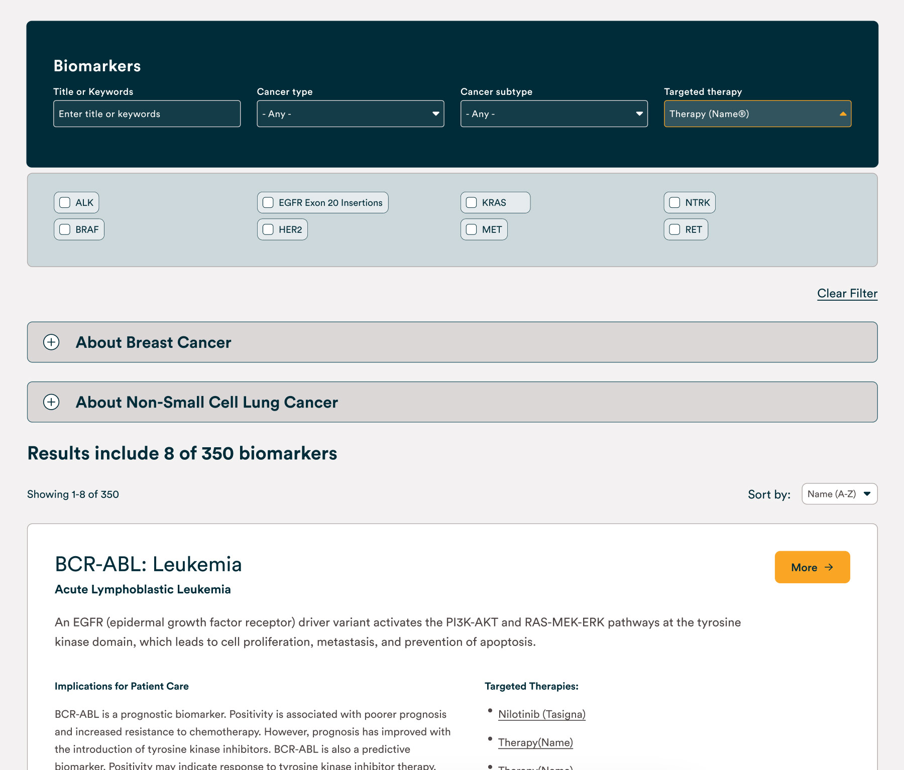Open the Cancer subtype dropdown
This screenshot has height=770, width=904.
pyautogui.click(x=553, y=114)
